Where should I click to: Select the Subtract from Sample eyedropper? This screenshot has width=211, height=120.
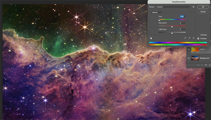coord(193,38)
